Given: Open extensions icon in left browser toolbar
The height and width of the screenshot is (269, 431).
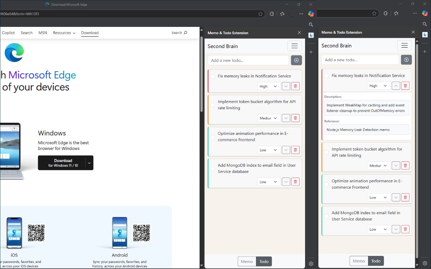Looking at the screenshot, I should click(272, 14).
